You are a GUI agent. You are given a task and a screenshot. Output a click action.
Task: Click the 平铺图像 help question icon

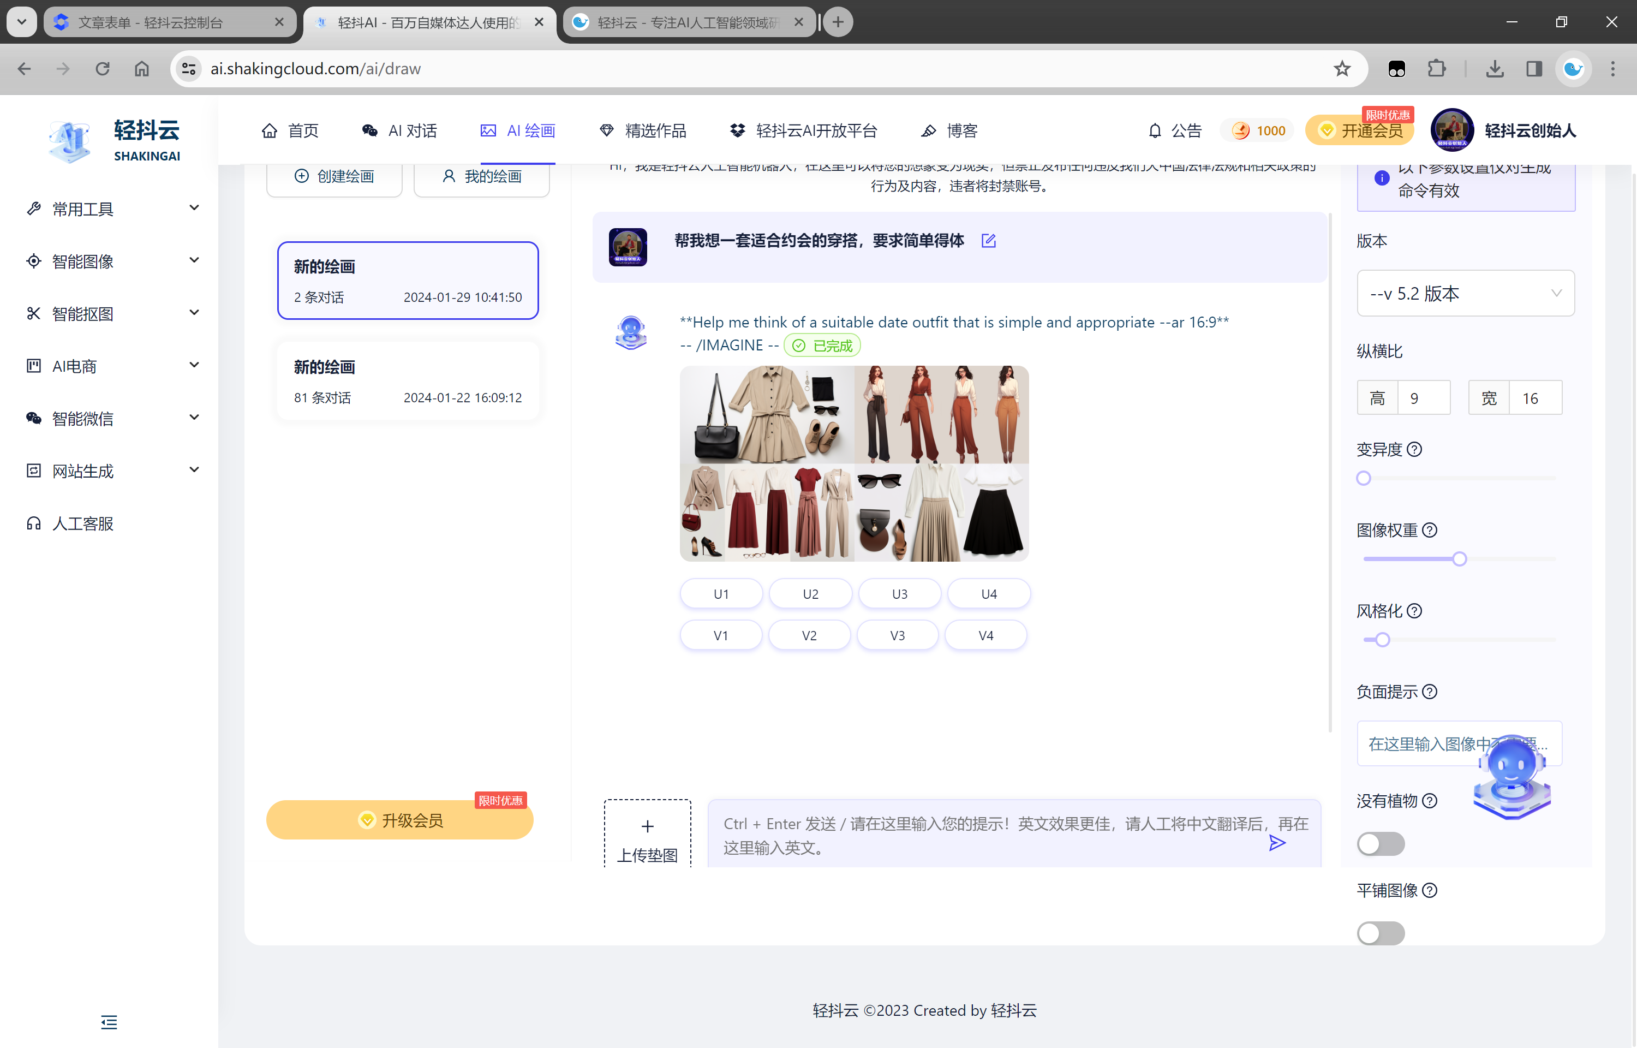(1430, 891)
